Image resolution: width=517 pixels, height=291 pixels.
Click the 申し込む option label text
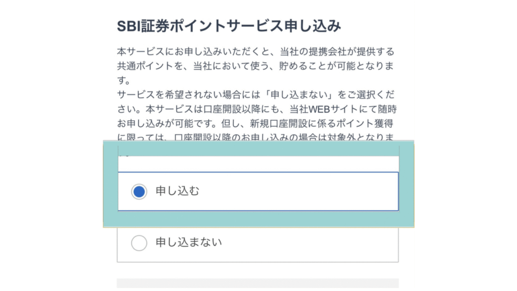pos(177,191)
